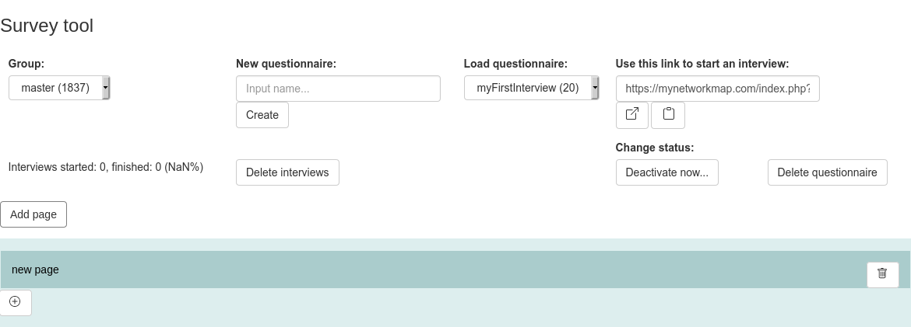
Task: Click the Load questionnaire label
Action: click(x=515, y=64)
